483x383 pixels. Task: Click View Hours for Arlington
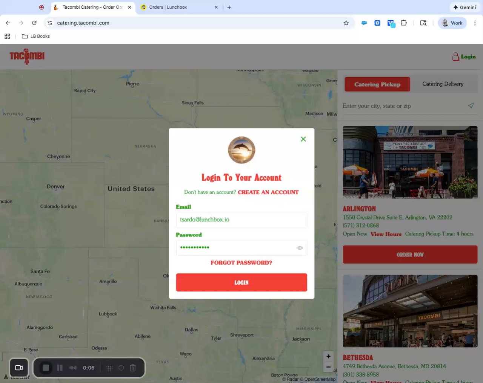click(x=386, y=234)
